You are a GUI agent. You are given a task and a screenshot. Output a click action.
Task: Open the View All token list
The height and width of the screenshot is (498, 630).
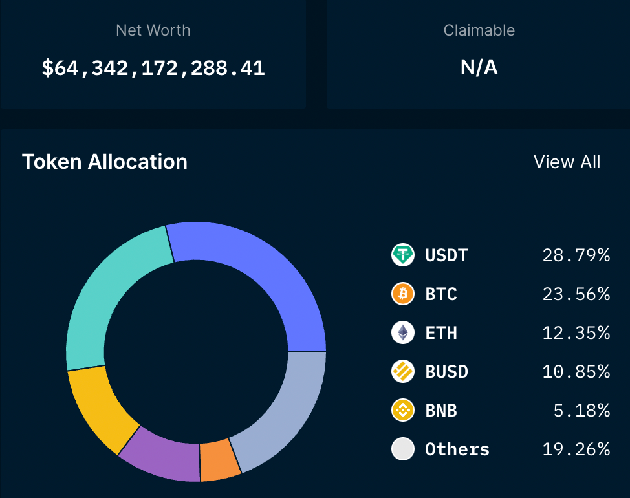click(567, 162)
